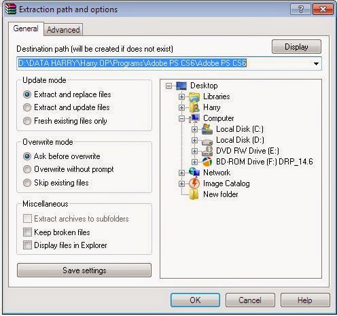Enable Display files in Explorer checkbox
Viewport: 337px width, 316px height.
[27, 245]
